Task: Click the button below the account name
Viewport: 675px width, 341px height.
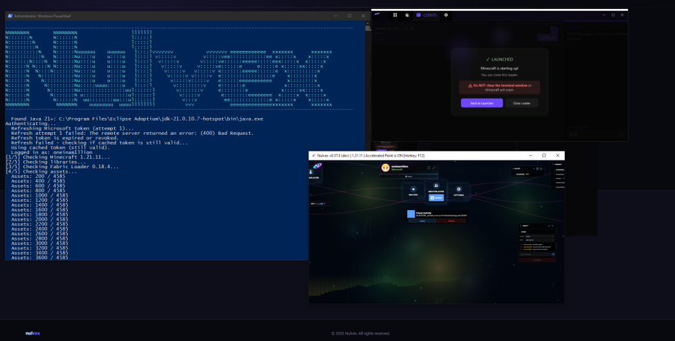Action: pyautogui.click(x=408, y=177)
